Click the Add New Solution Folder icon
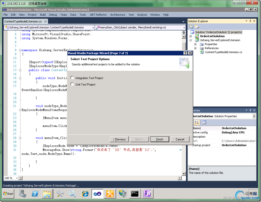 pos(197,27)
